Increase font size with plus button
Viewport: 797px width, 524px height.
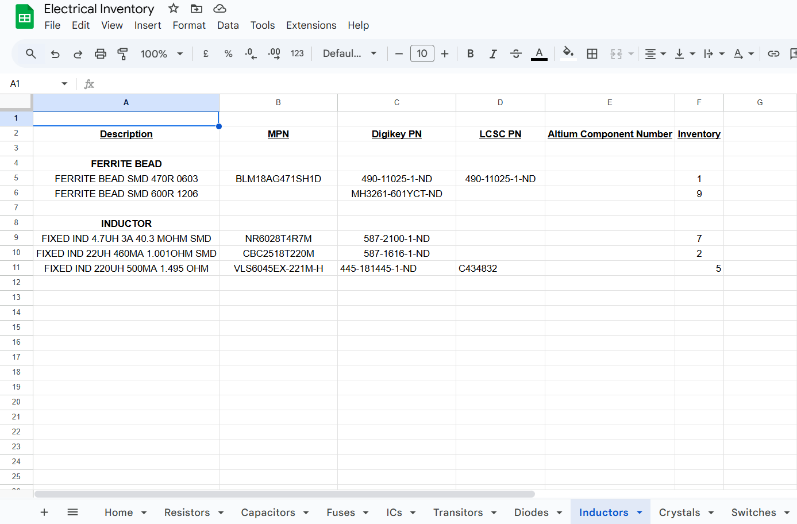click(x=445, y=54)
